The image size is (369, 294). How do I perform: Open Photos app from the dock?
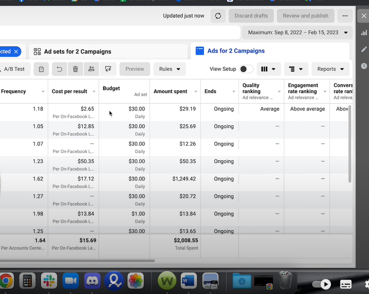click(136, 281)
